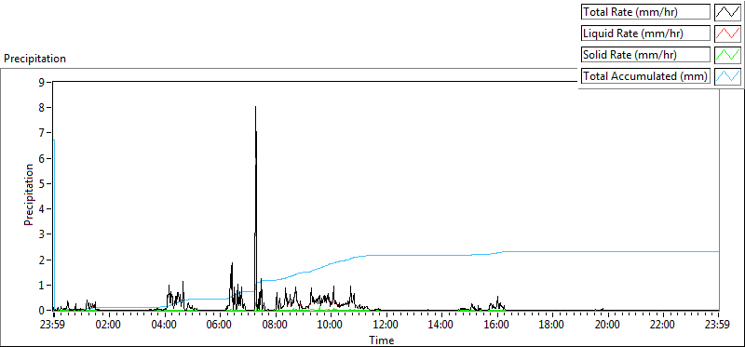Click the Y-axis value 7
The height and width of the screenshot is (347, 745).
click(x=42, y=133)
